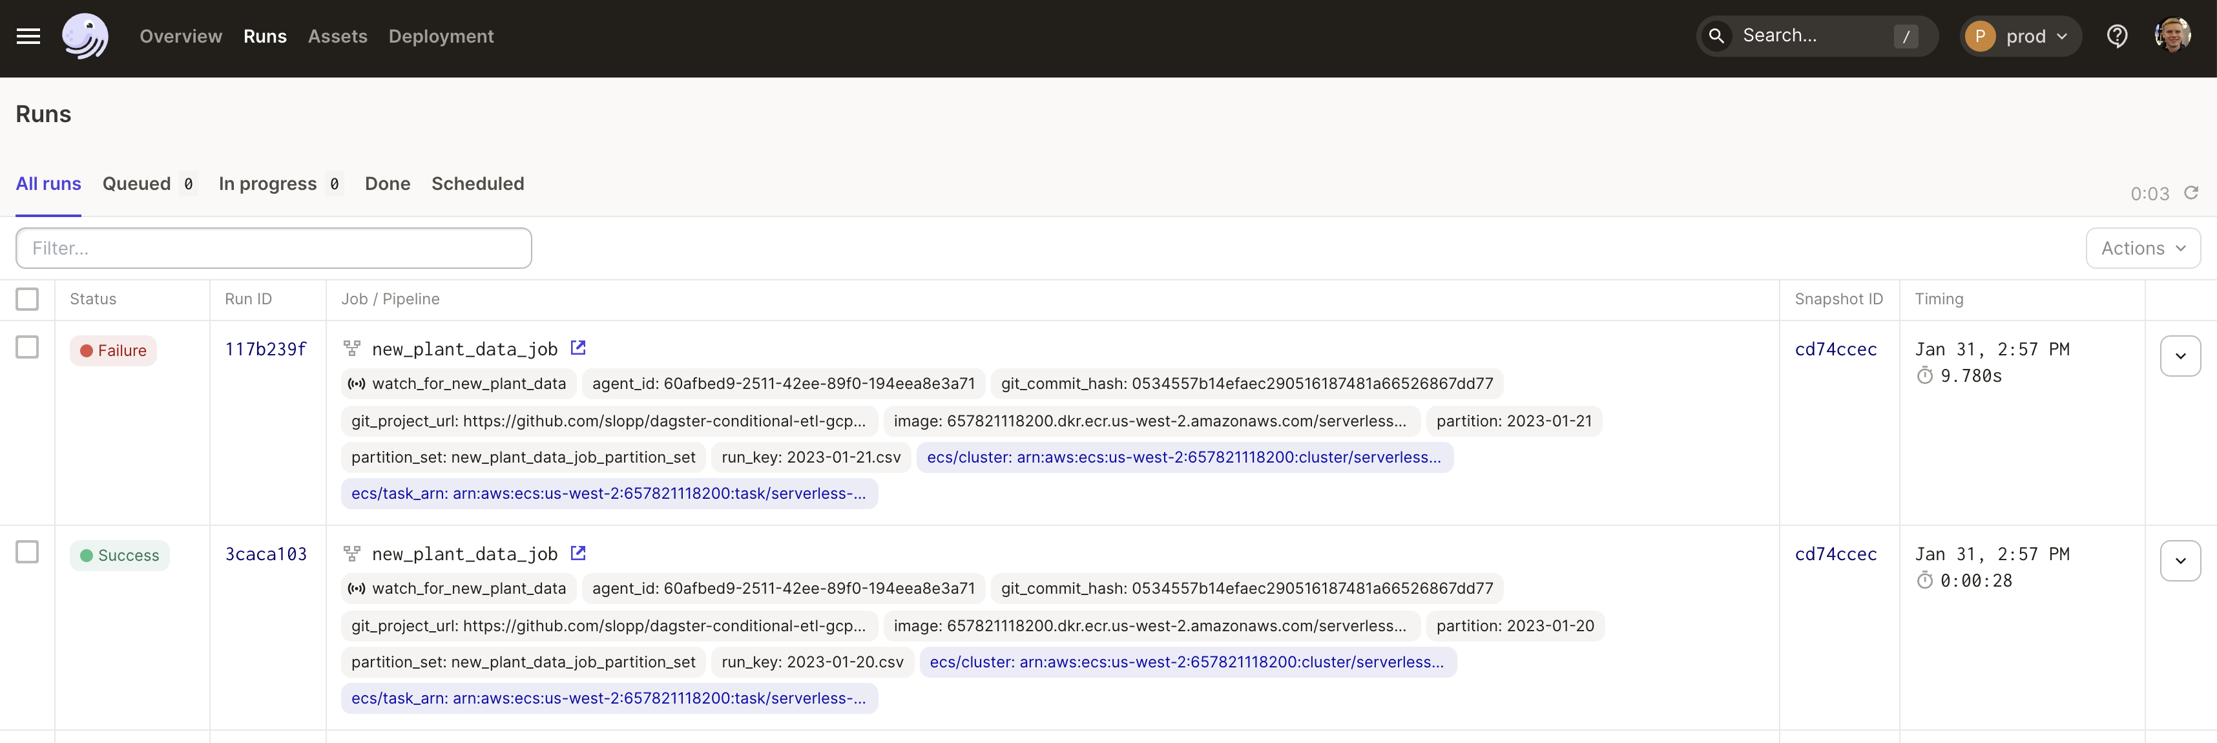This screenshot has width=2217, height=743.
Task: Open run ID 117b239f link
Action: 265,349
